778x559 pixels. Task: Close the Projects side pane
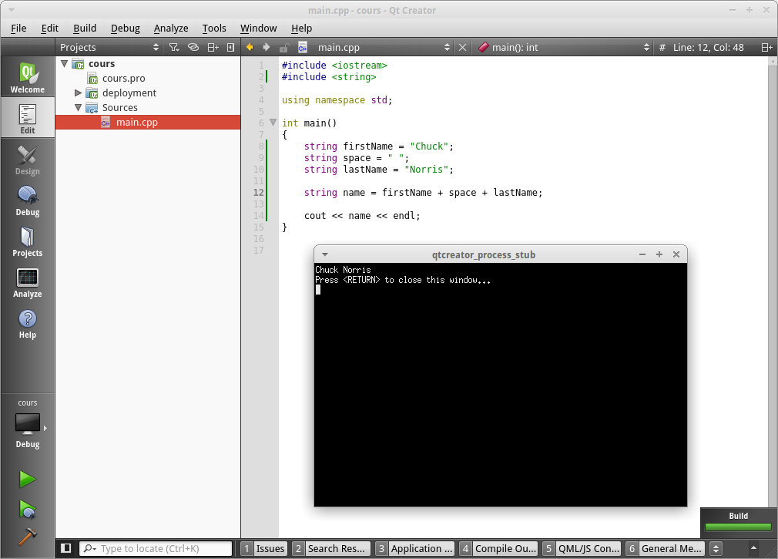coord(231,47)
